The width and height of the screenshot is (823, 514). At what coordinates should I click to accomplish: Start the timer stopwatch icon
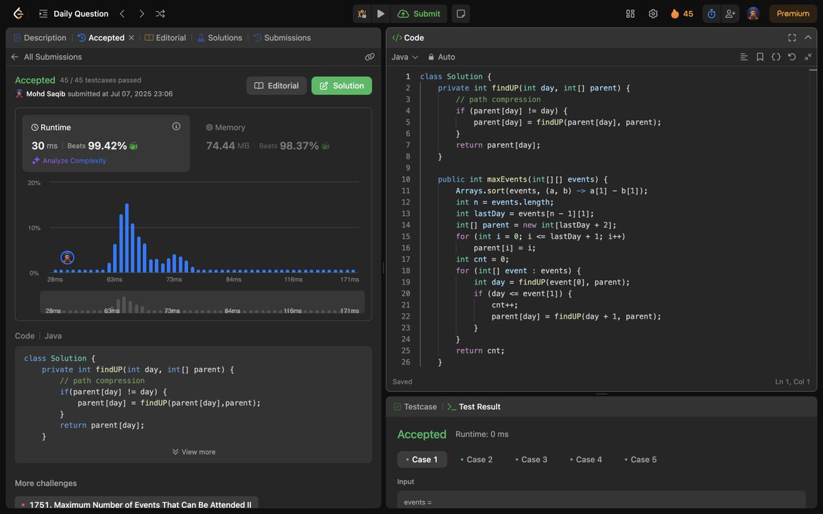pyautogui.click(x=711, y=14)
